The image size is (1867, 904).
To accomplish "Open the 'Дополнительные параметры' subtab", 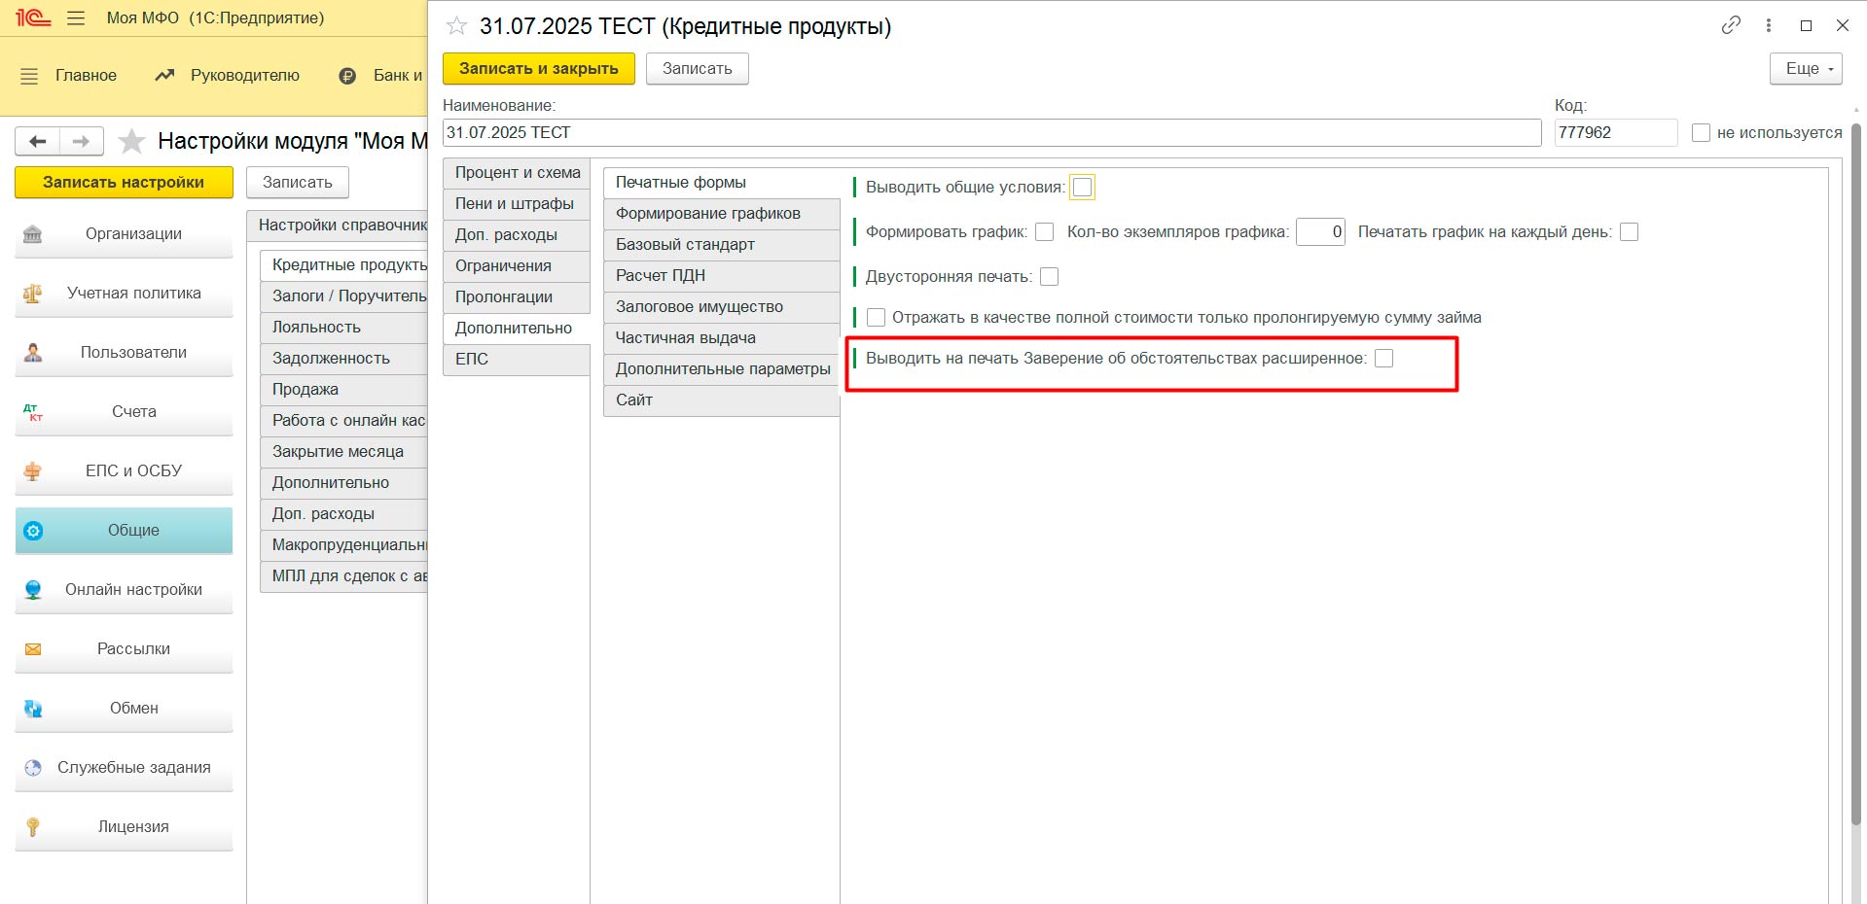I will [722, 369].
